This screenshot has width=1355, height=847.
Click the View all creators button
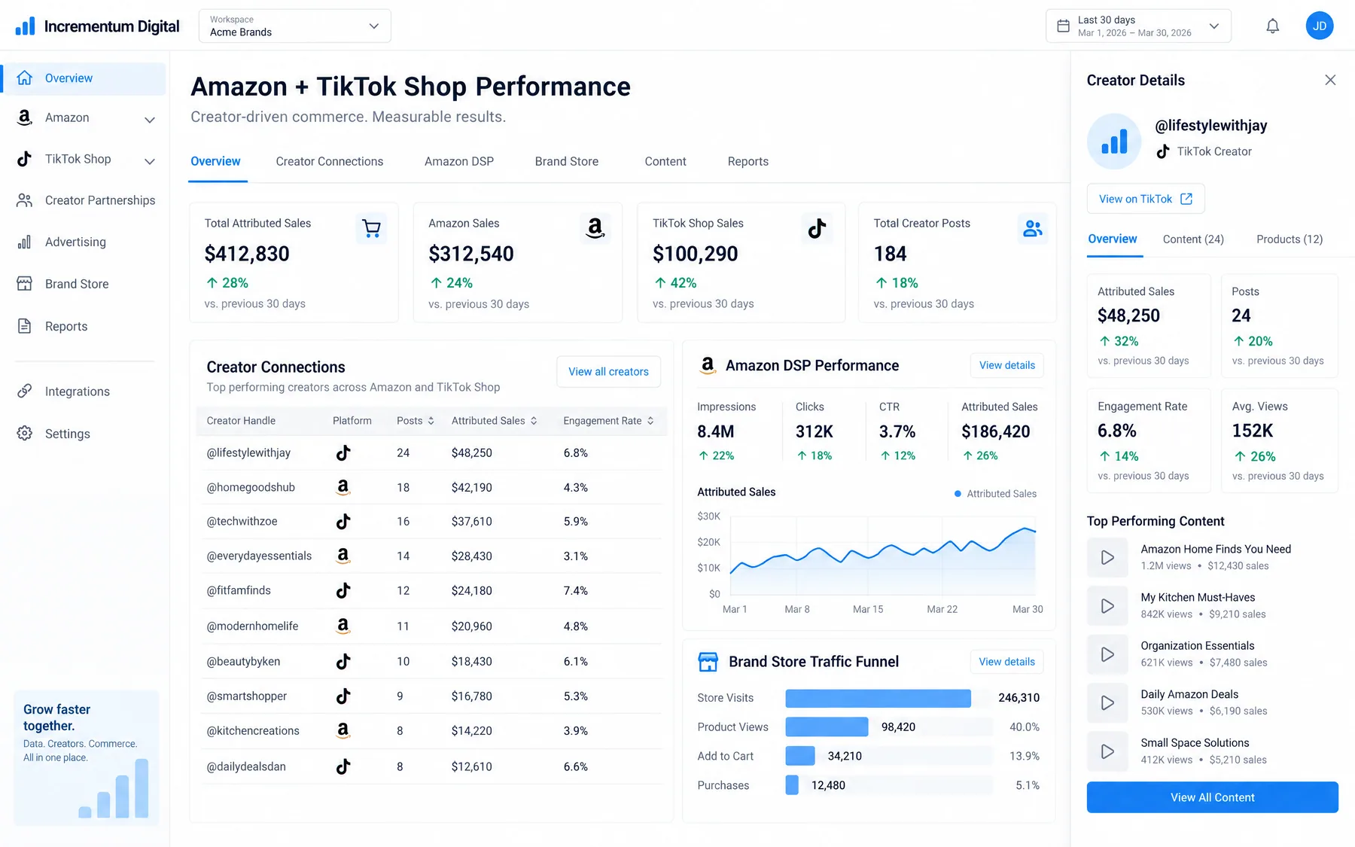[608, 372]
